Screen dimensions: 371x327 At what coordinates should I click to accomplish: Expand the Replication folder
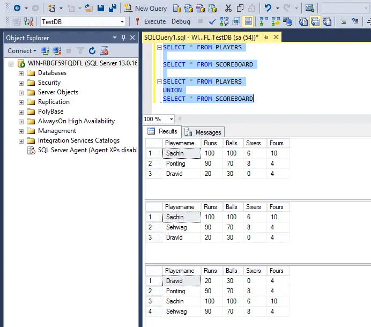pyautogui.click(x=21, y=102)
